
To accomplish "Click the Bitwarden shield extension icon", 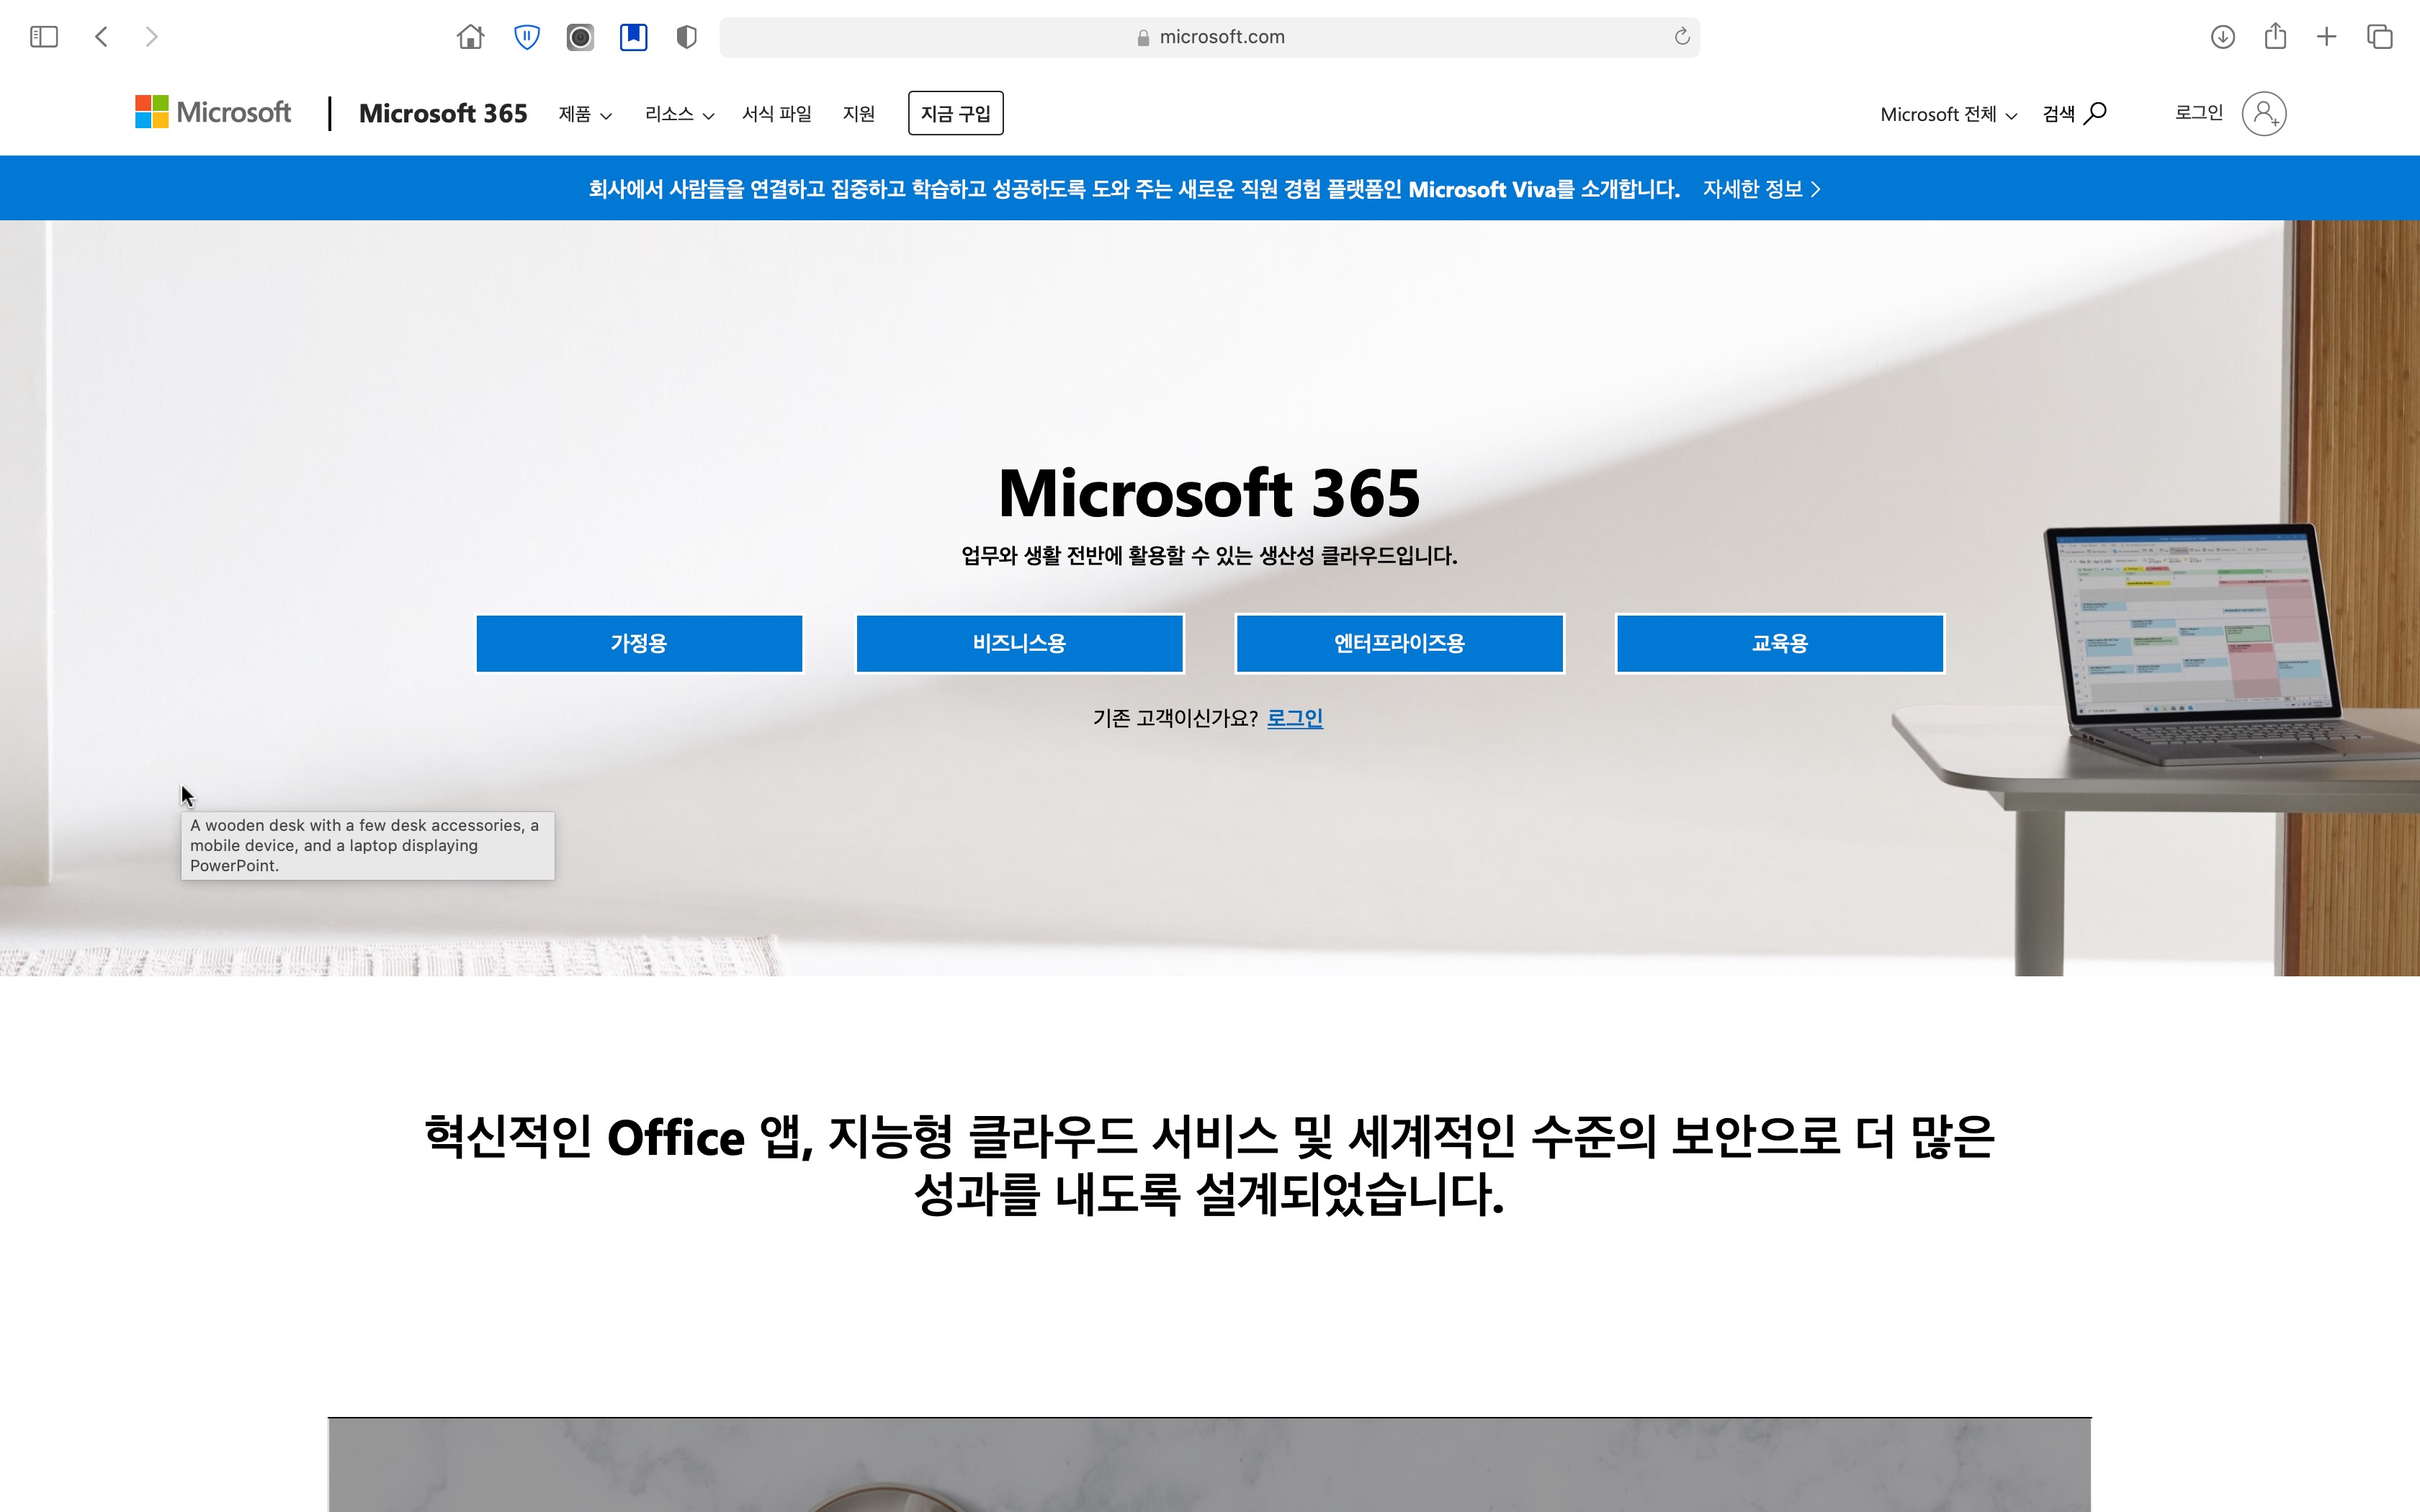I will pos(527,37).
